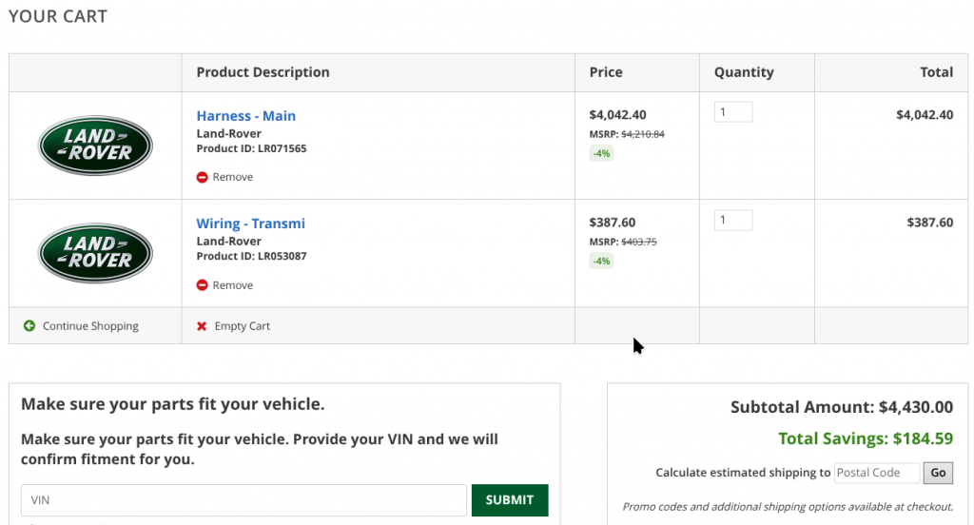Image resolution: width=974 pixels, height=525 pixels.
Task: Click the Land-Rover brand text under Wiring - Transmi
Action: tap(228, 241)
